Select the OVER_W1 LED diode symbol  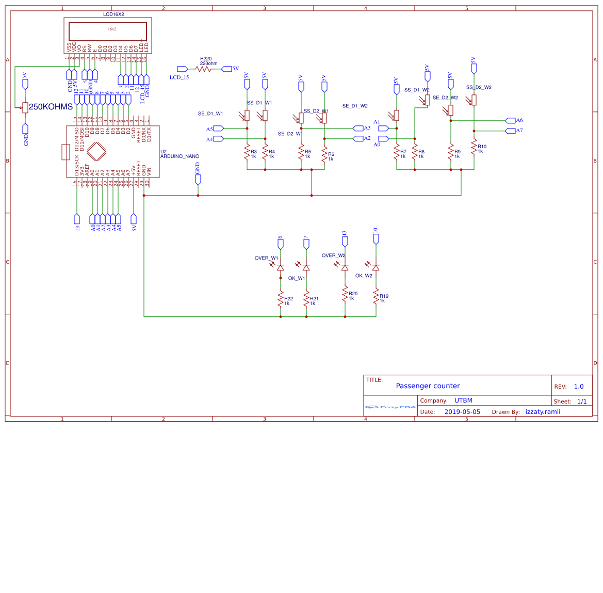[x=280, y=267]
